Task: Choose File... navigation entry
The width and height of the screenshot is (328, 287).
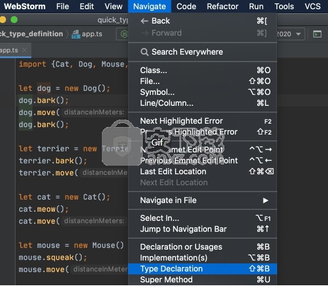Action: point(203,81)
